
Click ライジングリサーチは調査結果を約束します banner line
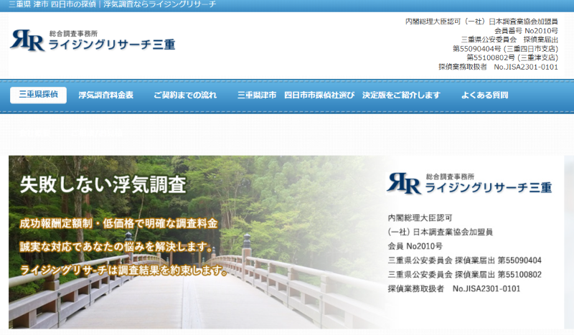pyautogui.click(x=123, y=271)
